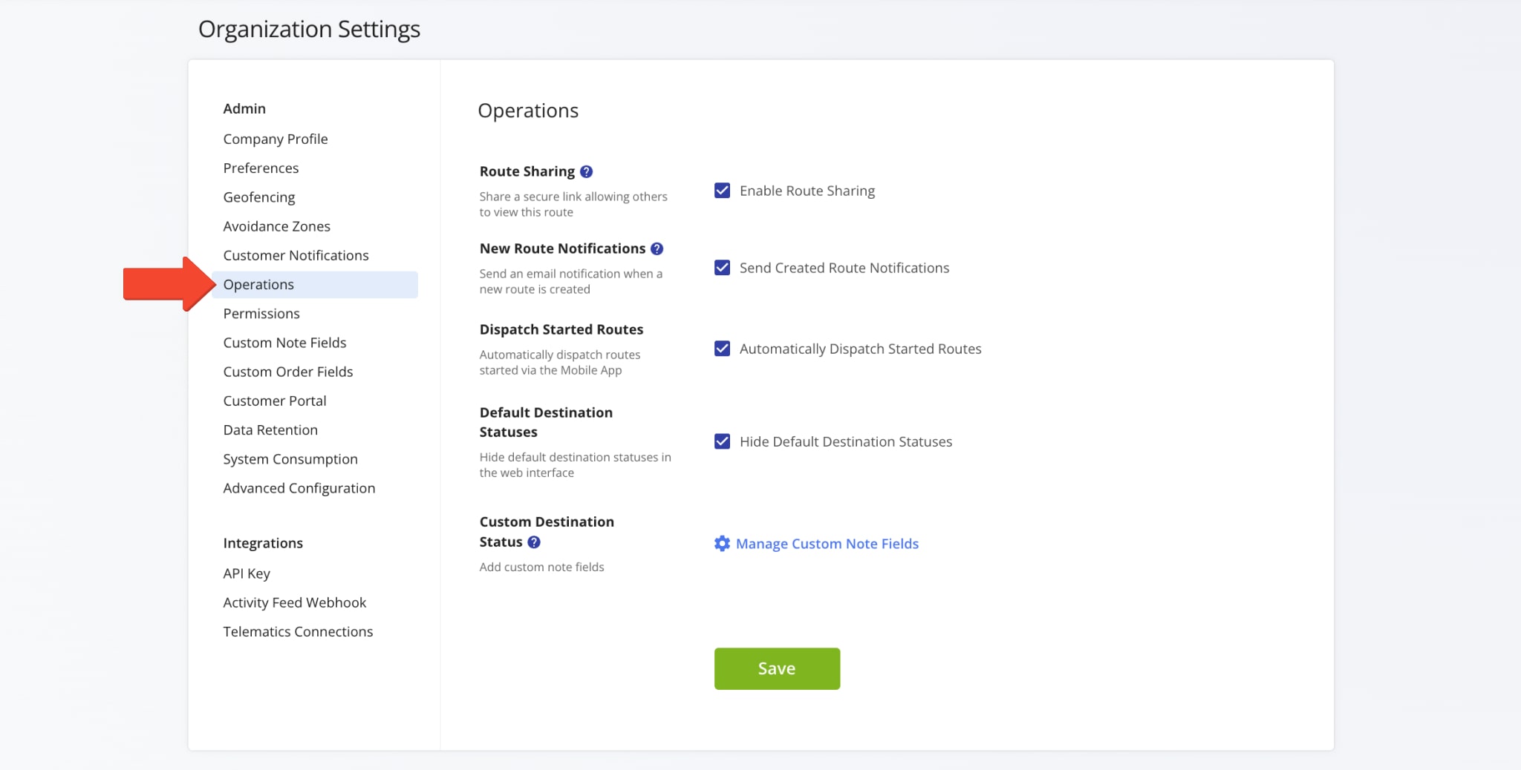1521x770 pixels.
Task: Click the Route Sharing help icon
Action: [x=586, y=171]
